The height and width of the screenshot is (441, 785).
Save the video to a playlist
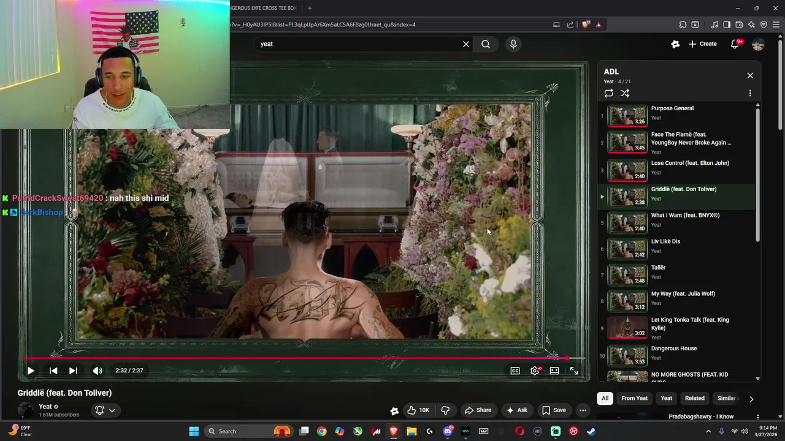(x=554, y=410)
